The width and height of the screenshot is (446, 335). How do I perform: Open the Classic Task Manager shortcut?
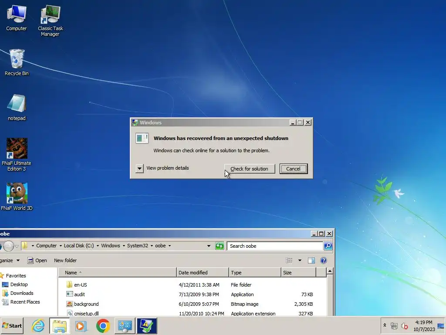tap(51, 21)
